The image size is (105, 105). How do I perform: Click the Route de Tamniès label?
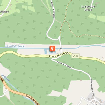tap(59, 55)
